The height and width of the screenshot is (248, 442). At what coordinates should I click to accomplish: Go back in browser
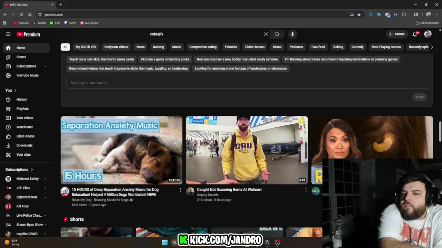pos(5,14)
